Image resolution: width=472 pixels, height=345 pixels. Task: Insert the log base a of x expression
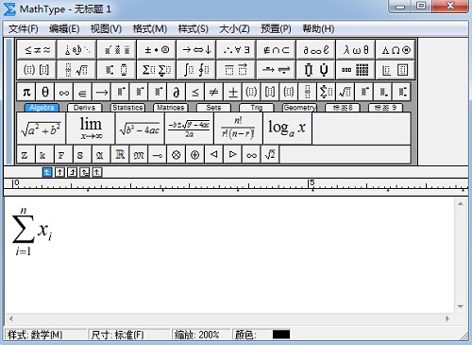click(x=287, y=129)
